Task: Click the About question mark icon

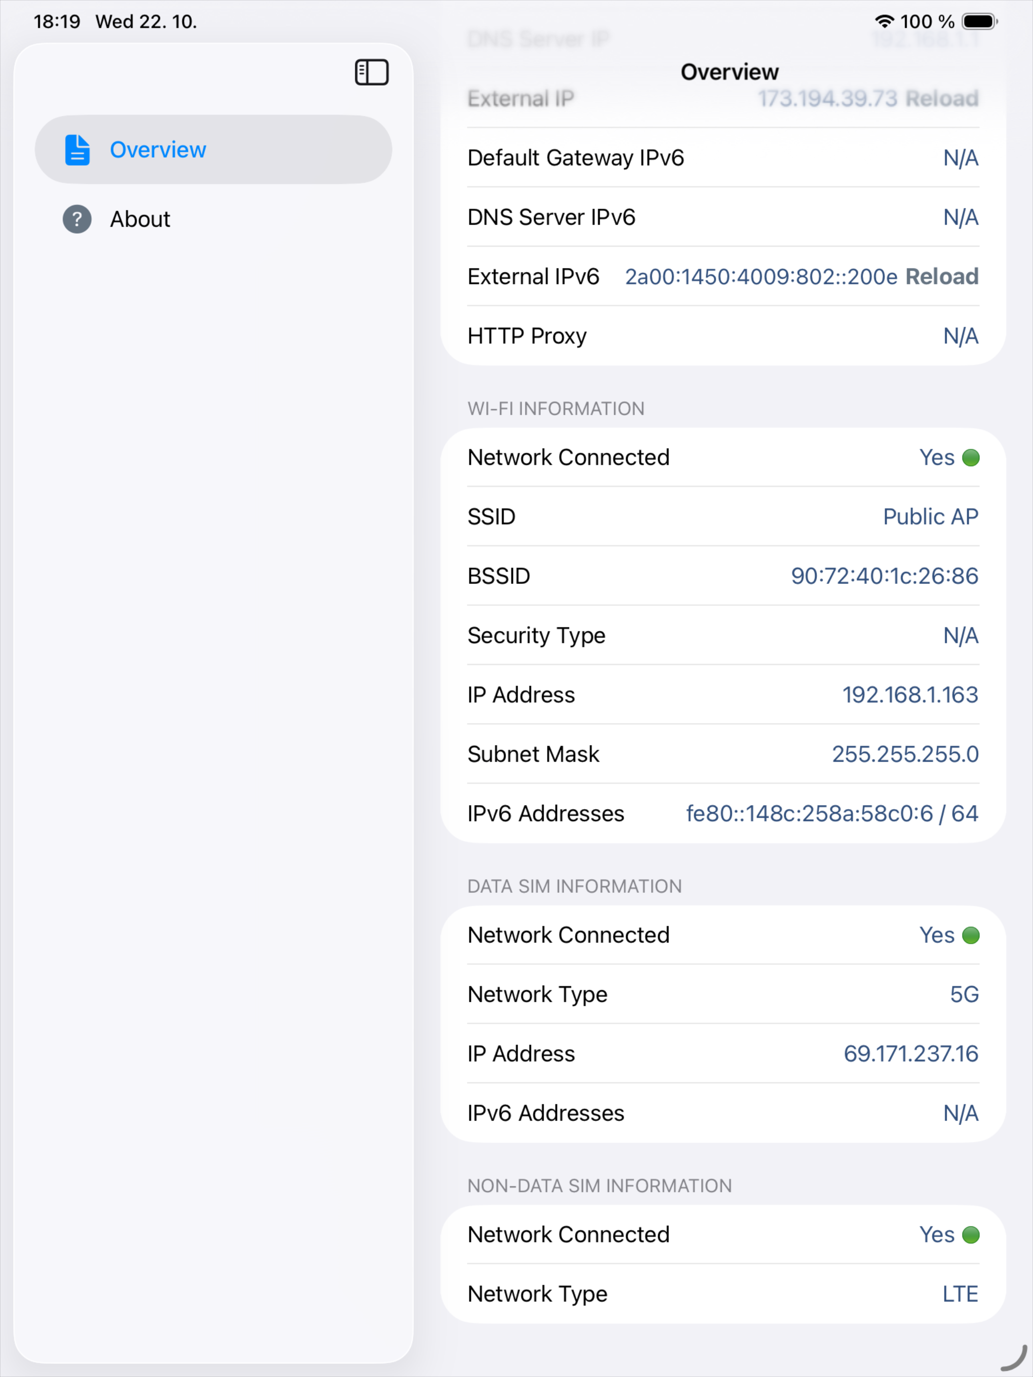Action: point(77,219)
